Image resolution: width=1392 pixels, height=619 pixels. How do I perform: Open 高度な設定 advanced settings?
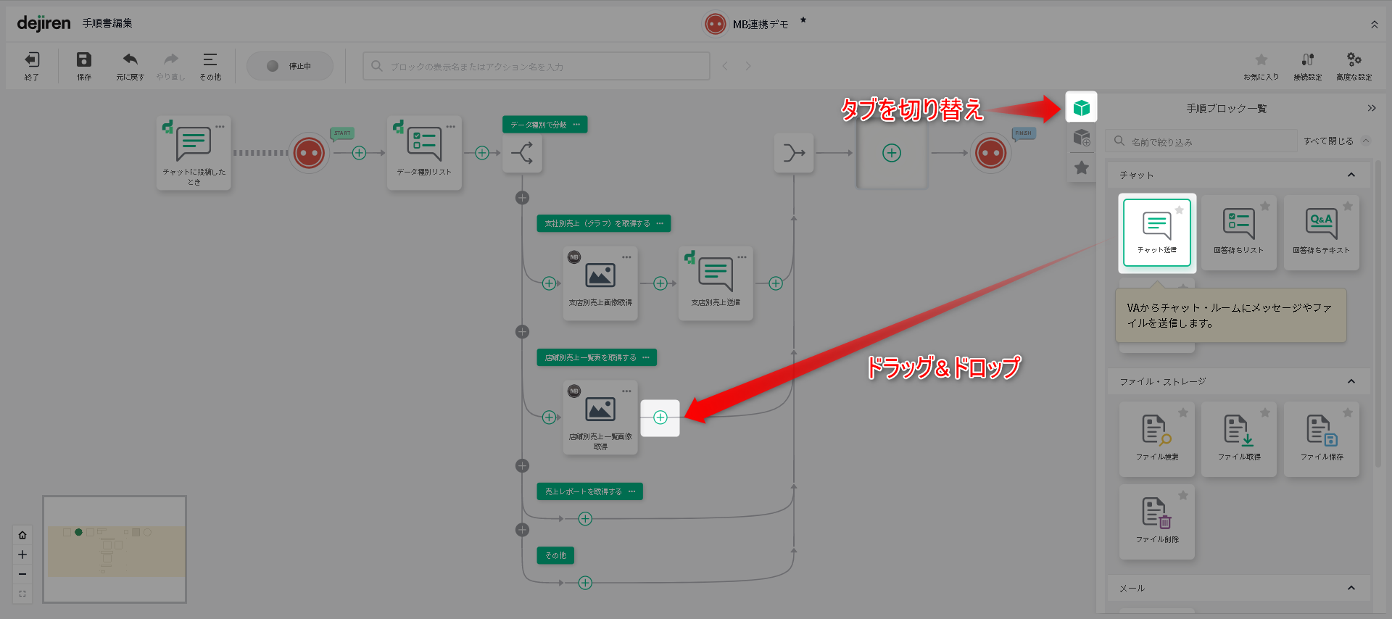click(1354, 65)
